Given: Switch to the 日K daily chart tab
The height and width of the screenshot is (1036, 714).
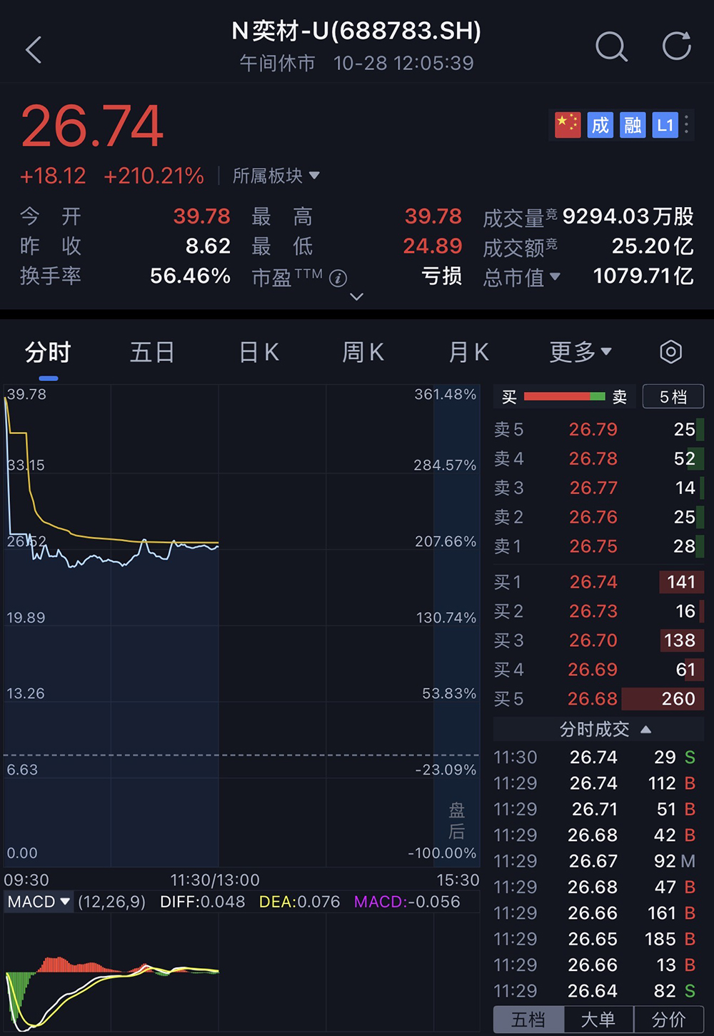Looking at the screenshot, I should [x=258, y=351].
